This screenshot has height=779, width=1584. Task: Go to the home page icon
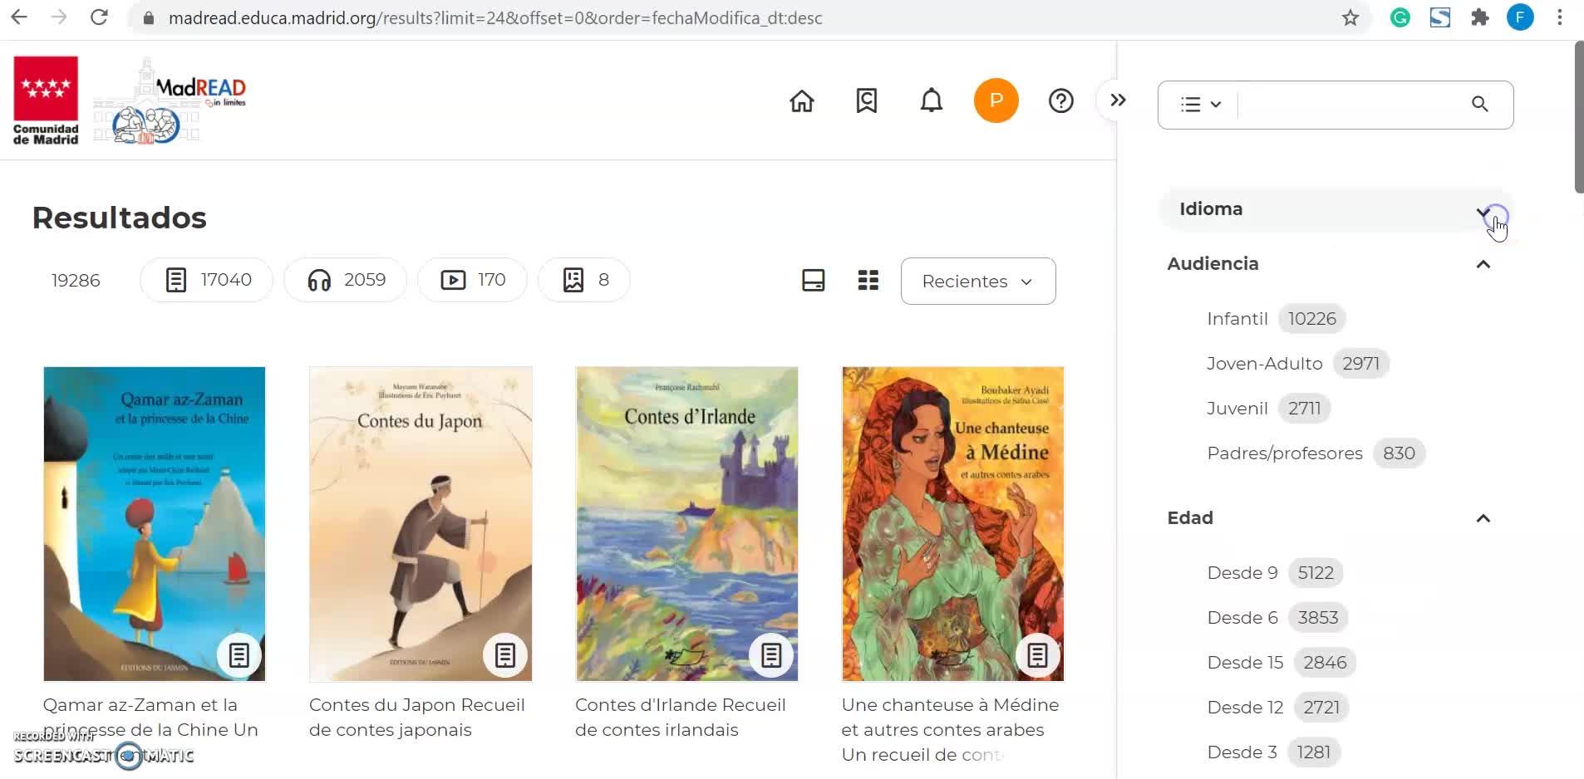(x=801, y=101)
